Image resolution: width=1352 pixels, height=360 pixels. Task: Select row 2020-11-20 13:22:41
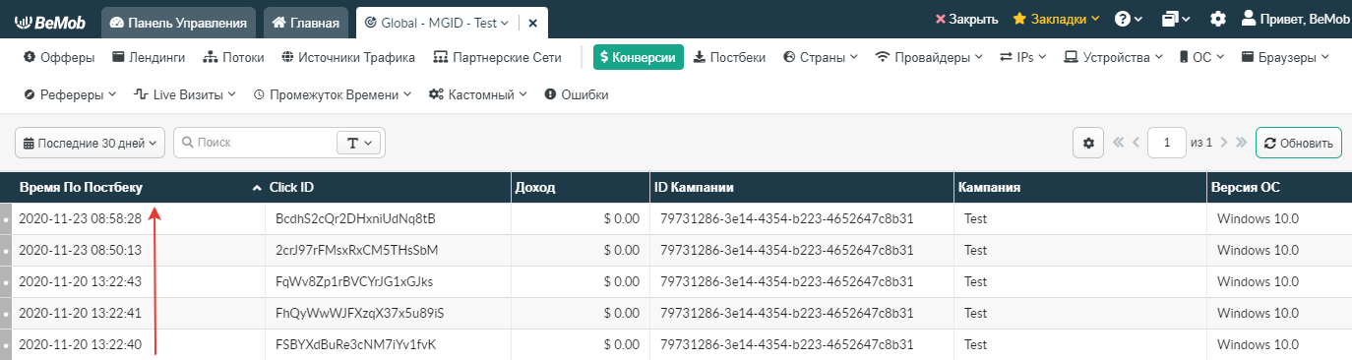coord(676,313)
